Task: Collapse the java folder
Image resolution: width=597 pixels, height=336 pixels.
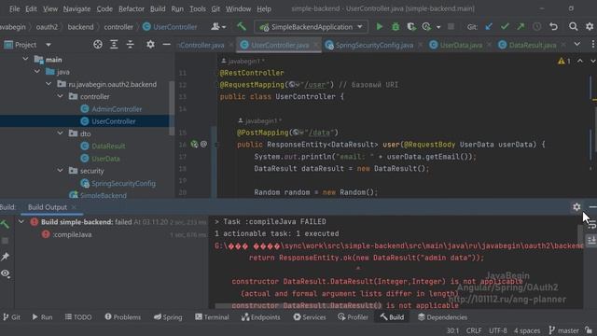Action: pos(37,72)
